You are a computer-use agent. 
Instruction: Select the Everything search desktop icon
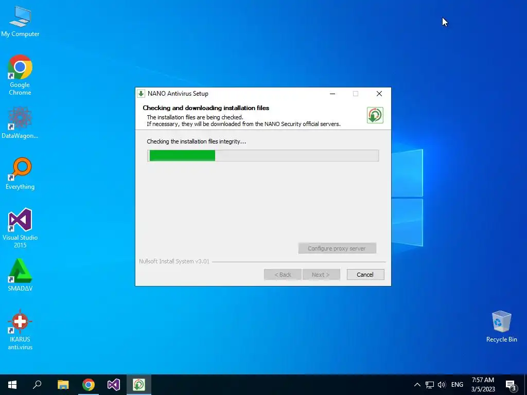(20, 174)
